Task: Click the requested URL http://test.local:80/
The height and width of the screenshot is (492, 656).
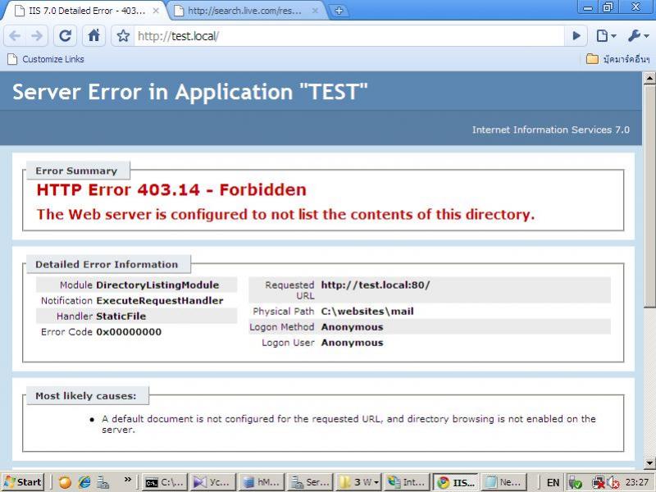Action: 376,285
